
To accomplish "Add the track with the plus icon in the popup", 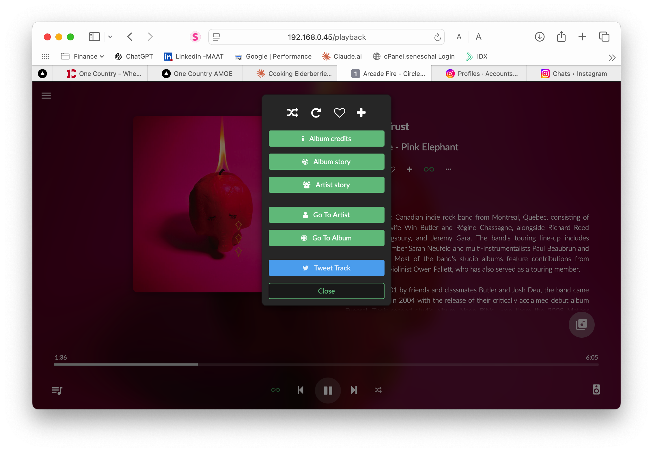I will 361,113.
